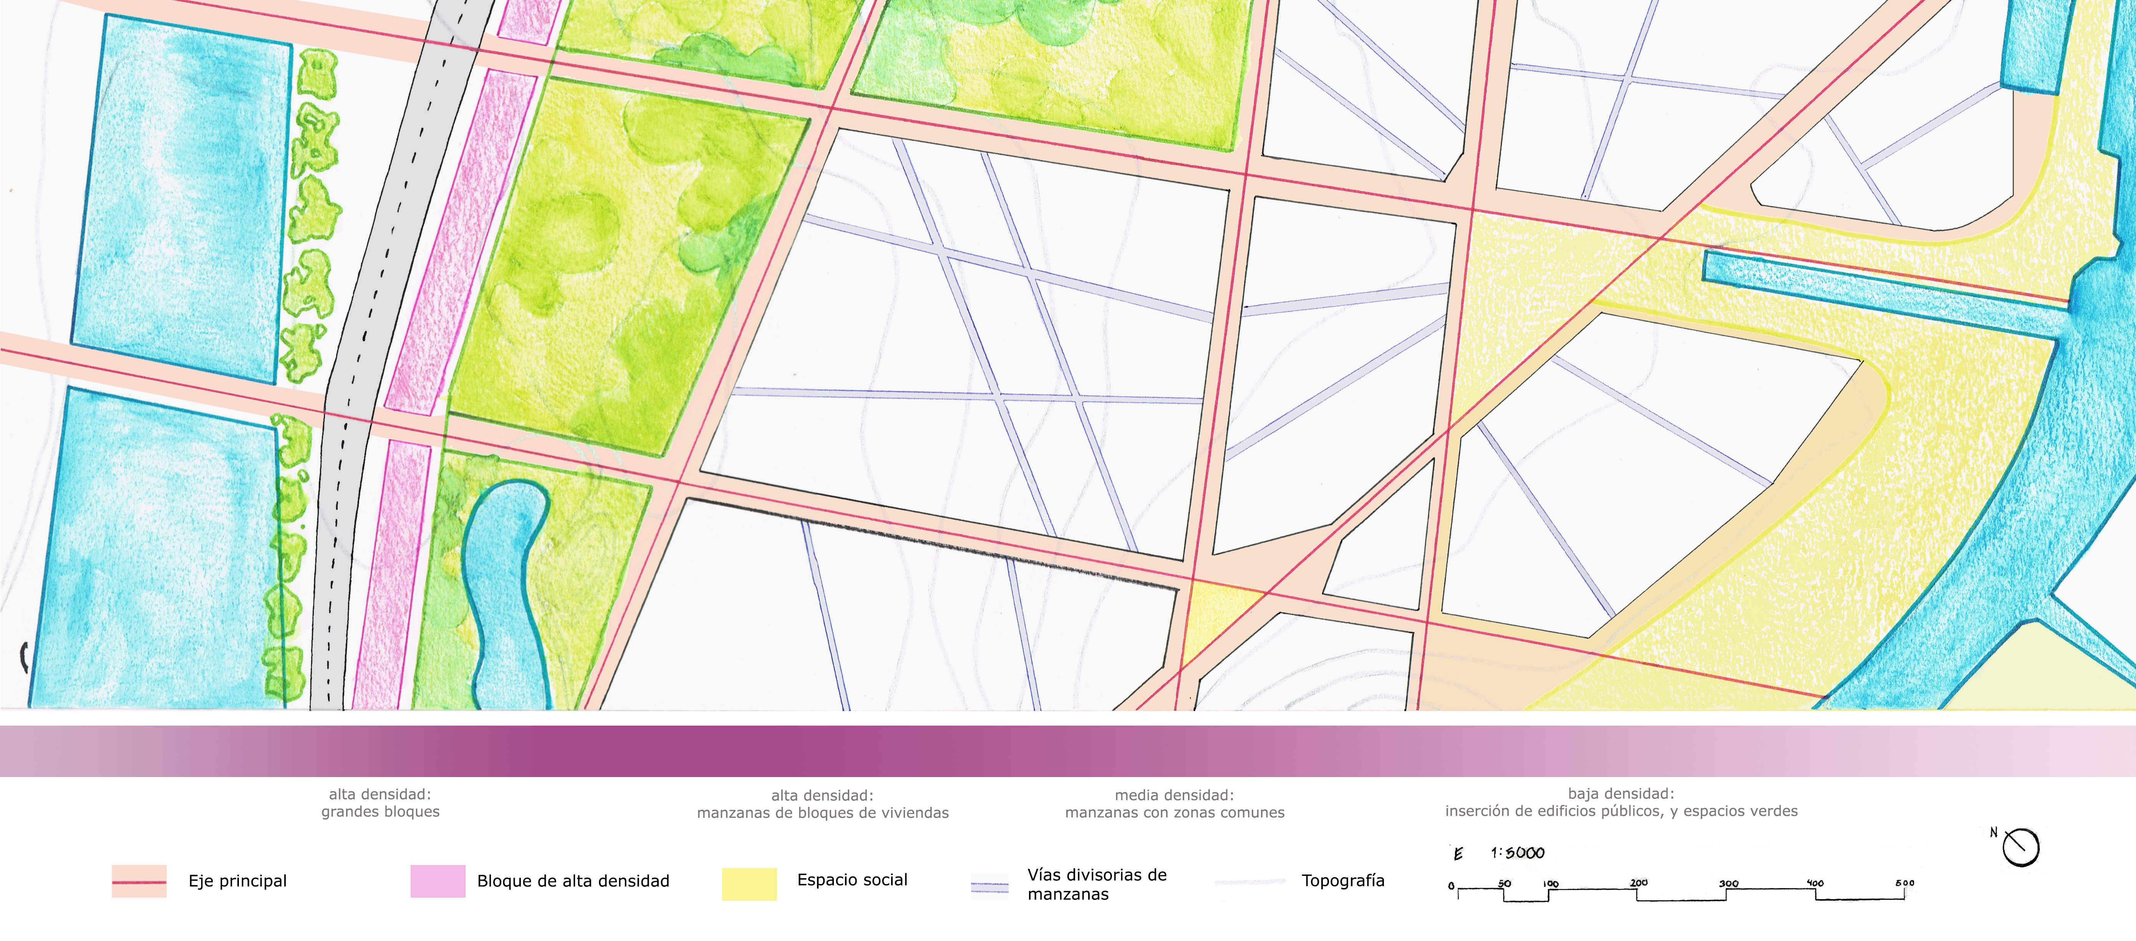
Task: Click the 'Espacio social' legend label
Action: click(852, 880)
